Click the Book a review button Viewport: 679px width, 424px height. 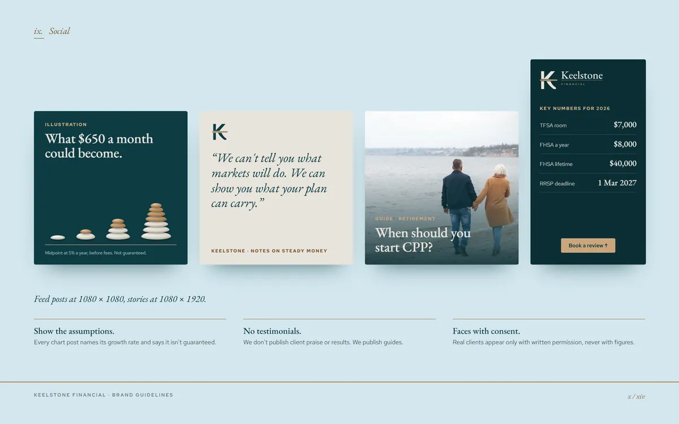tap(588, 245)
